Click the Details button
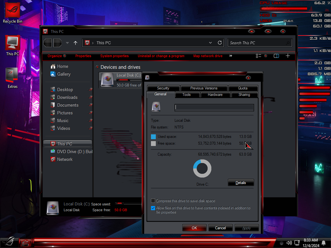Viewport: 331px width, 248px height. (x=241, y=183)
